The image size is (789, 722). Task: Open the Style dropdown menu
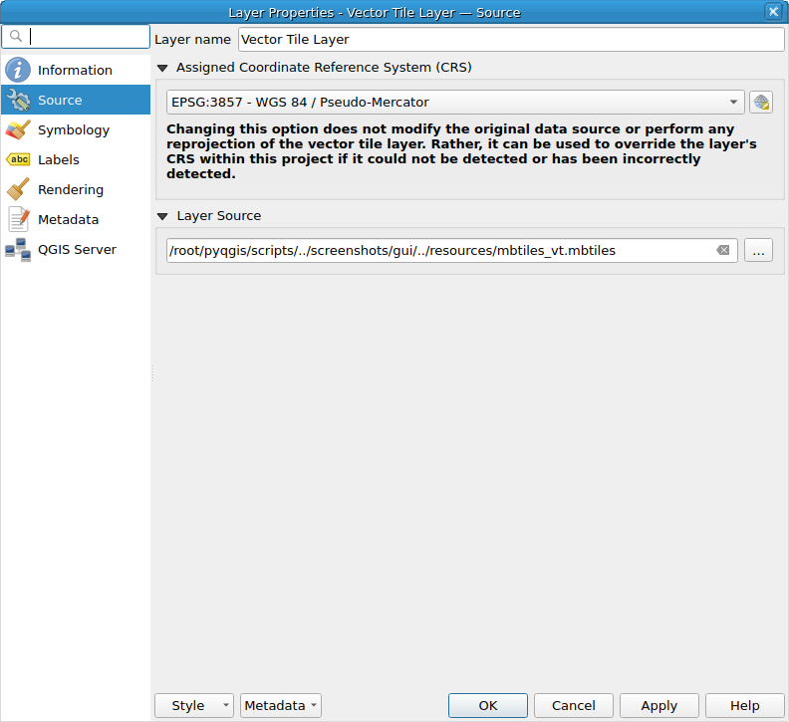pos(194,705)
